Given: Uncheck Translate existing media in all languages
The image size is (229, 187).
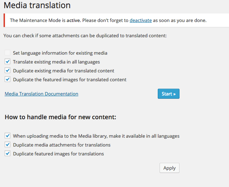Looking at the screenshot, I should (x=7, y=61).
